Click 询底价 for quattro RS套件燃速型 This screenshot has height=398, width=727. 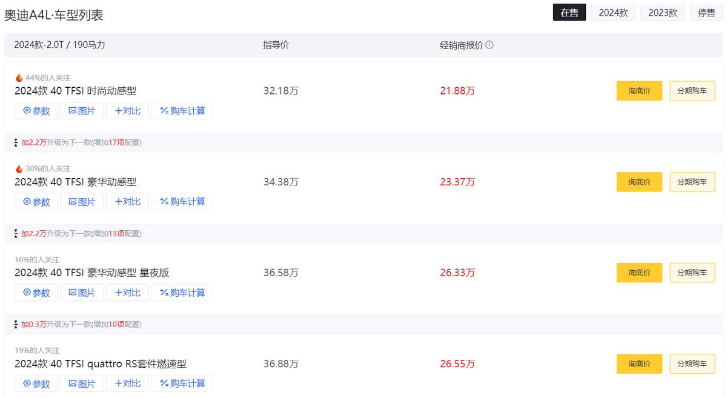tap(639, 363)
